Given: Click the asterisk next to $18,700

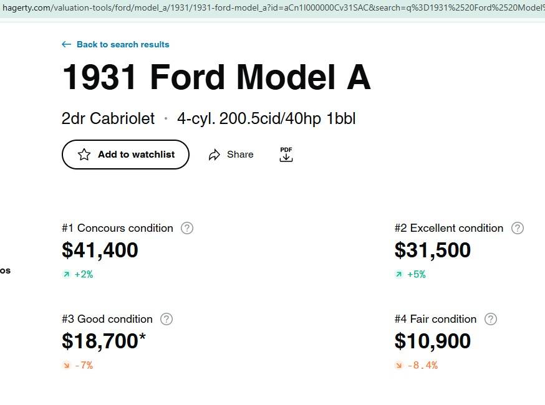Looking at the screenshot, I should 143,336.
